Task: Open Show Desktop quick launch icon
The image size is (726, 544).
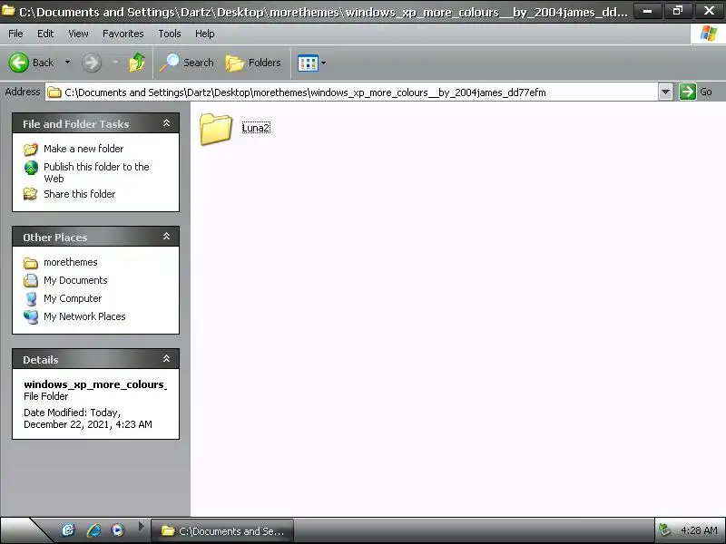Action: [68, 529]
